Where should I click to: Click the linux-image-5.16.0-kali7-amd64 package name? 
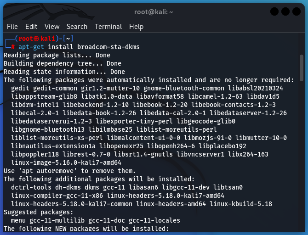point(66,162)
